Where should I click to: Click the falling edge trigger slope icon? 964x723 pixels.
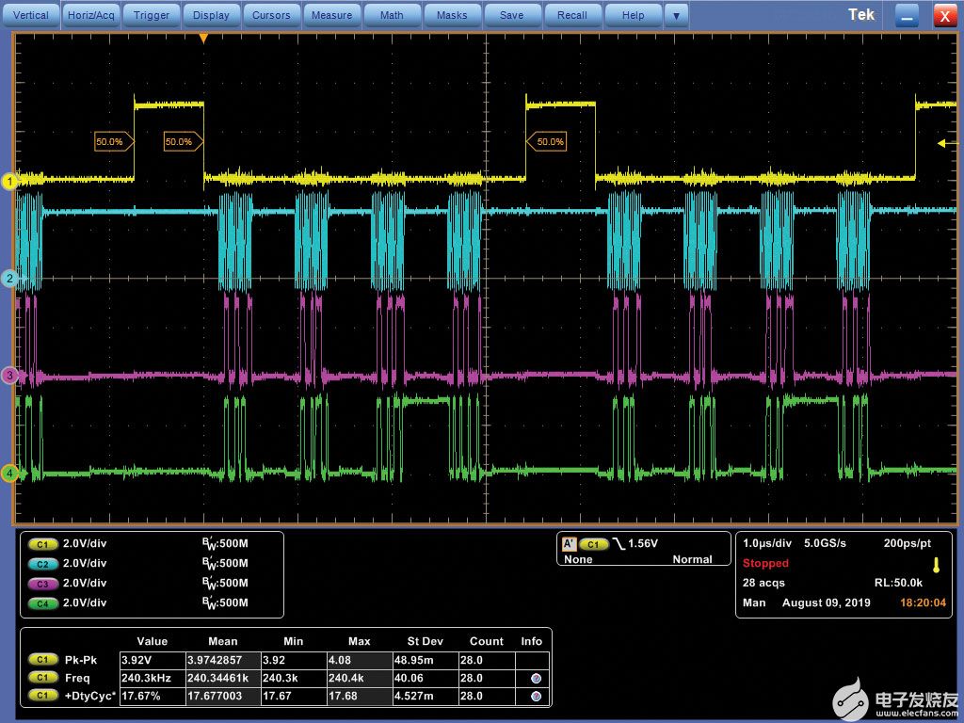point(619,544)
